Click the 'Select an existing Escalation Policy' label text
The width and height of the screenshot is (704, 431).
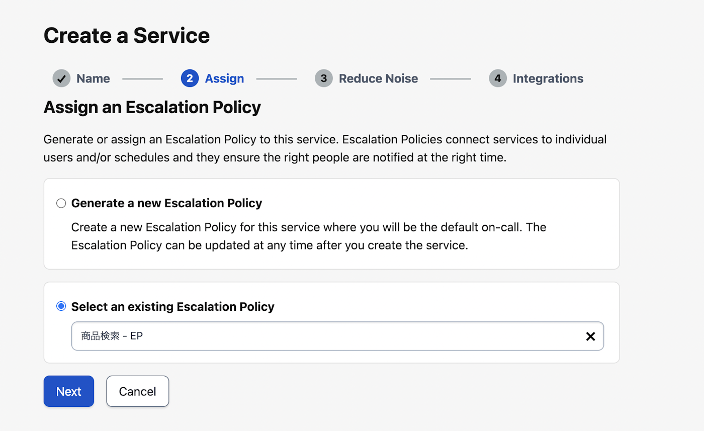(x=172, y=306)
